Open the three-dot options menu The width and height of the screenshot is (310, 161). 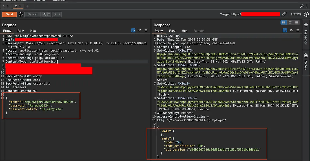tap(307, 6)
